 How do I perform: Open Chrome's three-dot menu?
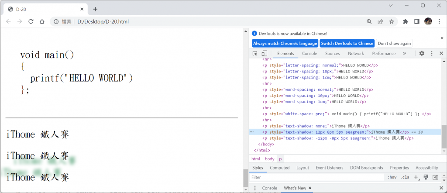pyautogui.click(x=440, y=21)
